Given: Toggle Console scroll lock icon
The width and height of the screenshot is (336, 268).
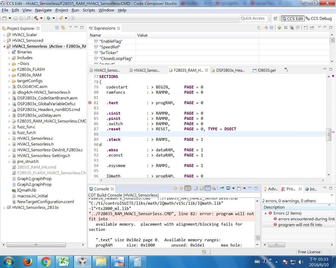Looking at the screenshot, I should pos(202,188).
